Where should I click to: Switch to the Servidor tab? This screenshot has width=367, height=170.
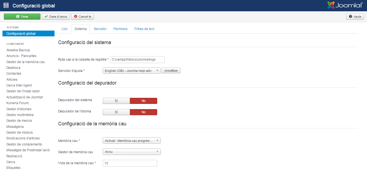100,29
